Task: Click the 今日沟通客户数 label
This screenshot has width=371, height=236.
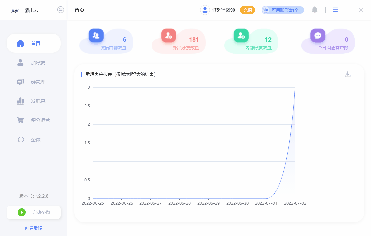Action: pos(333,48)
